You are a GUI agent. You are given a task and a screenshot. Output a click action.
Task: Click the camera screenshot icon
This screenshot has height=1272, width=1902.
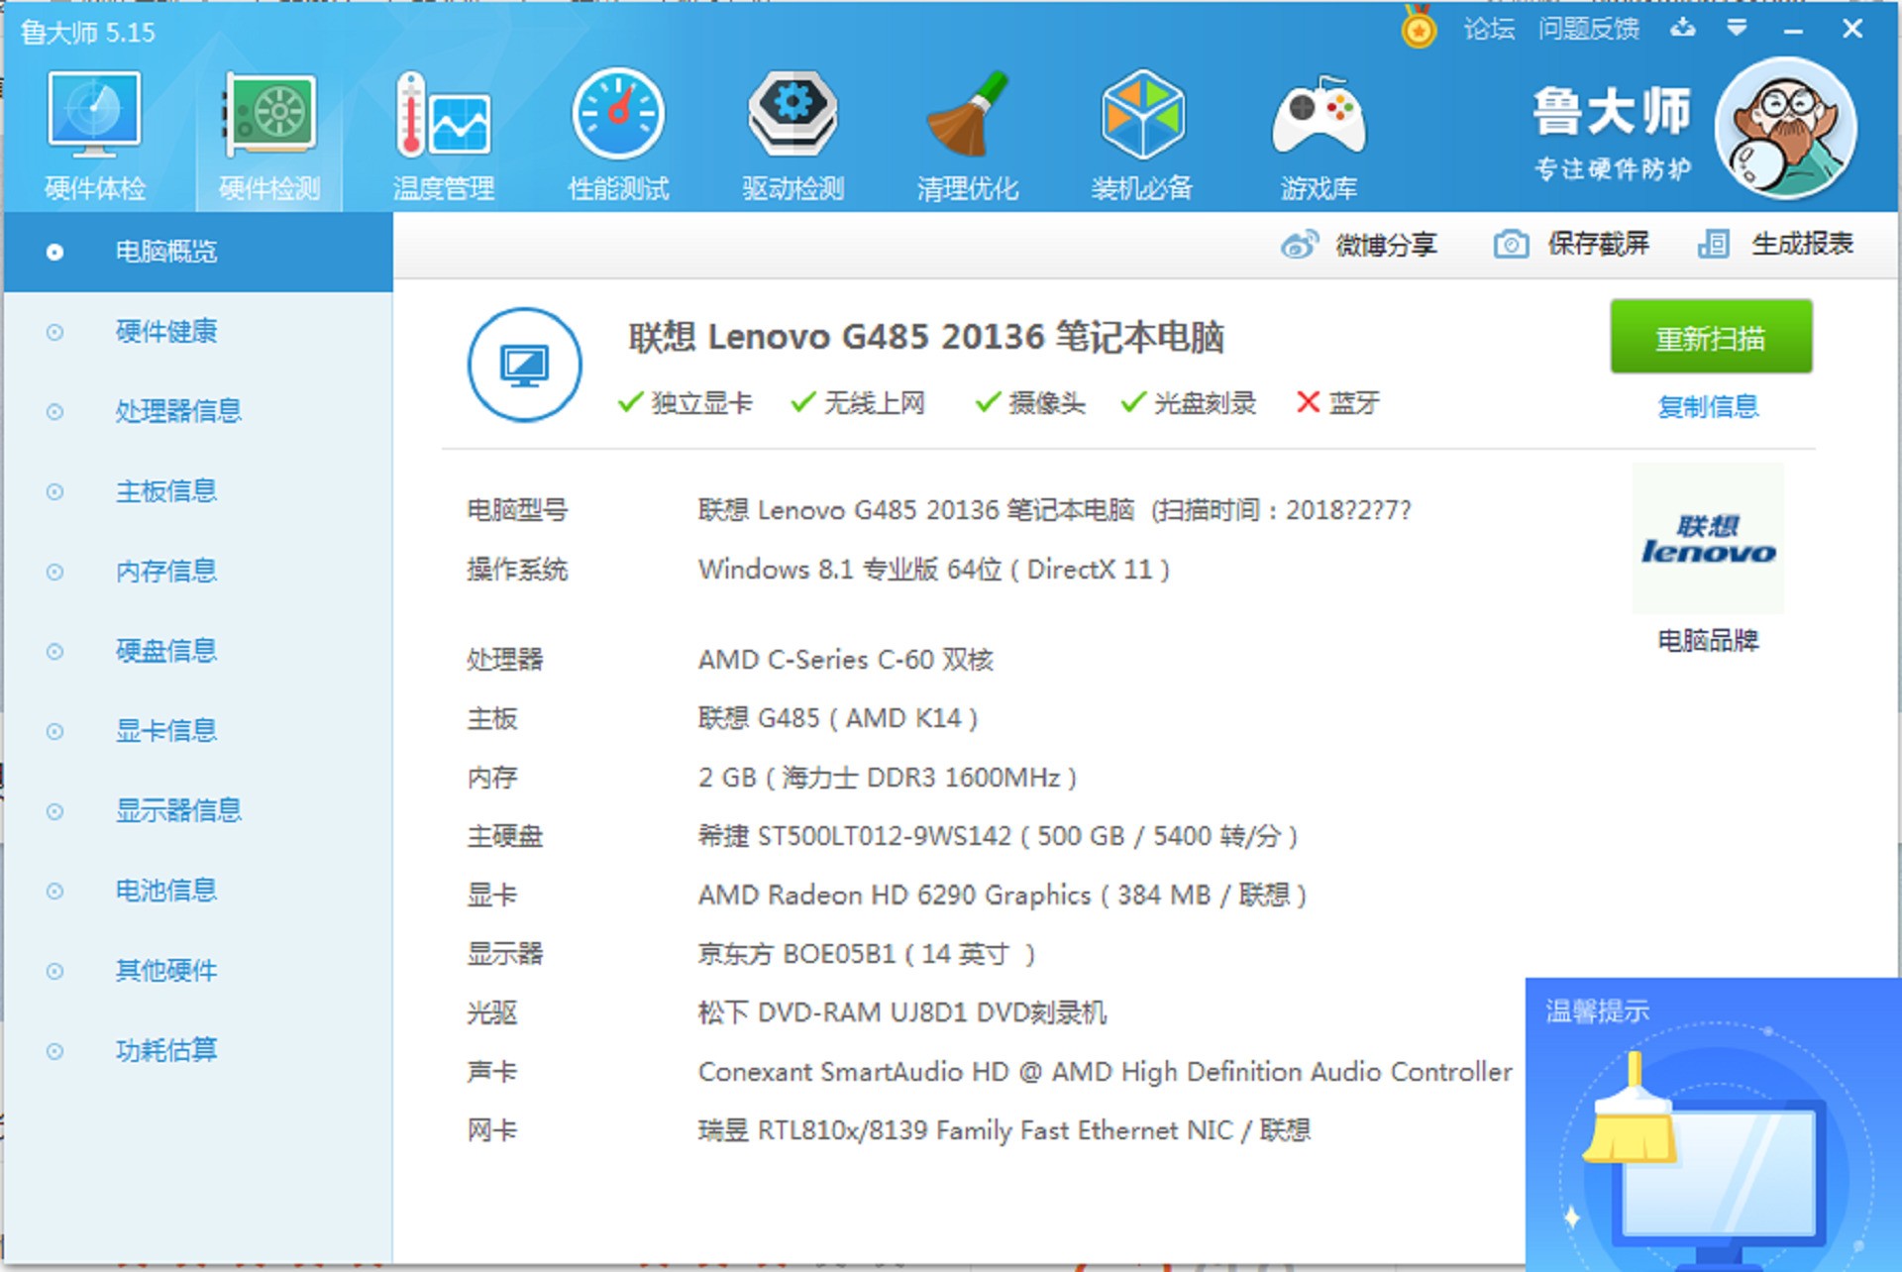tap(1511, 244)
